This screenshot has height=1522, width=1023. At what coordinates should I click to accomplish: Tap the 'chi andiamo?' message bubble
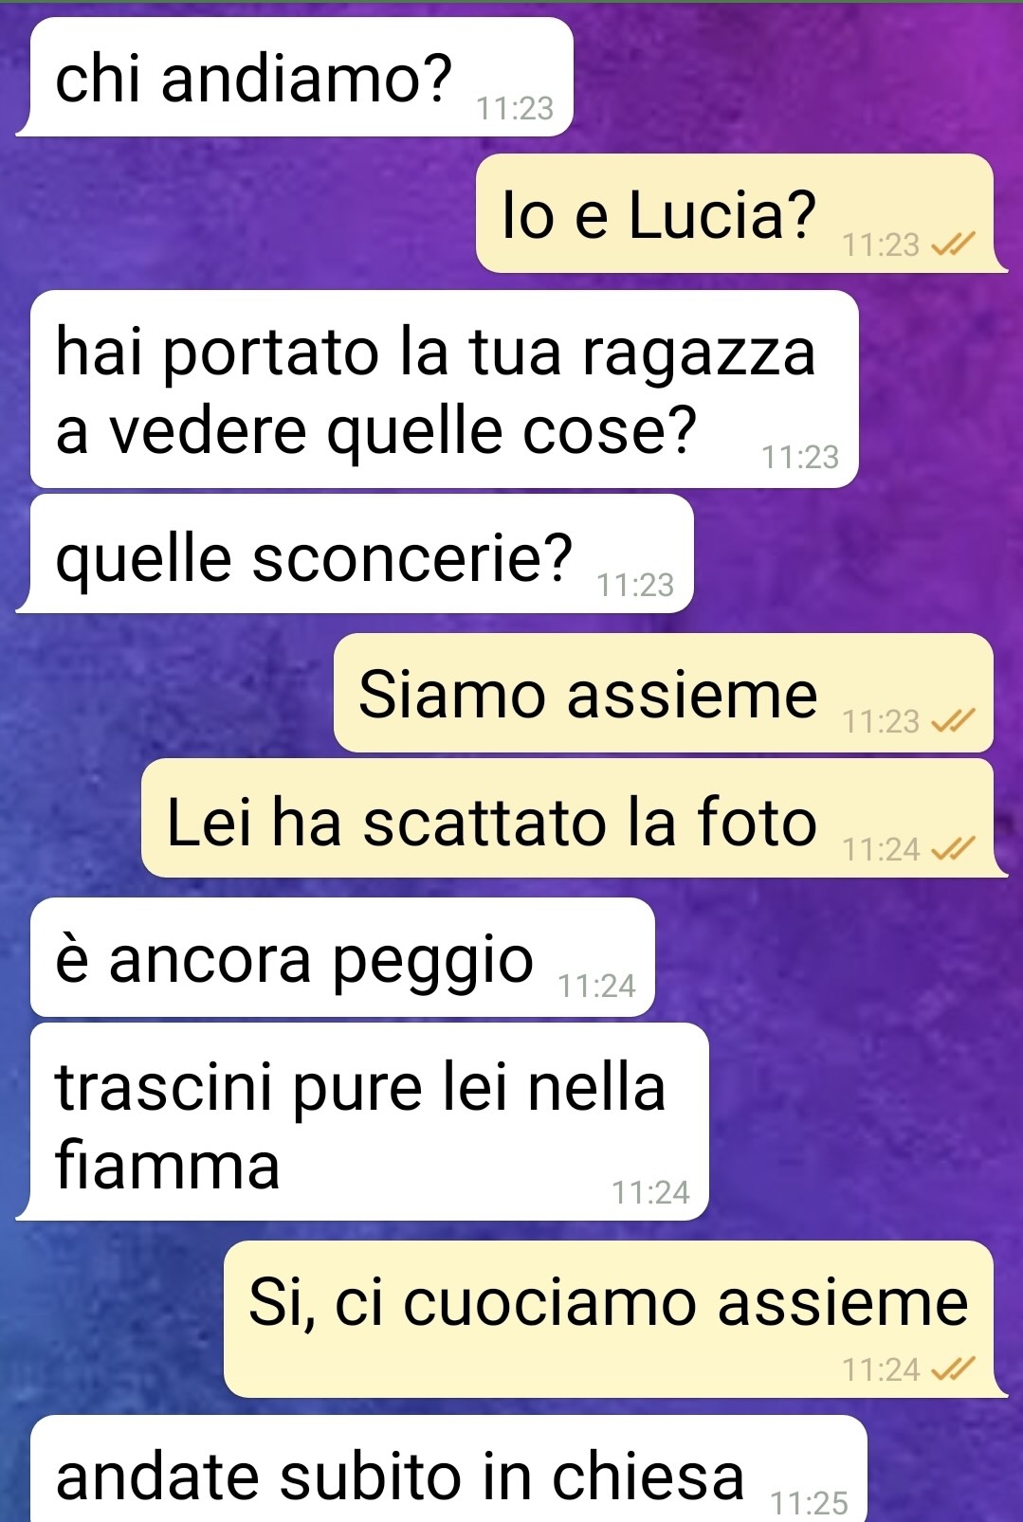[x=295, y=77]
